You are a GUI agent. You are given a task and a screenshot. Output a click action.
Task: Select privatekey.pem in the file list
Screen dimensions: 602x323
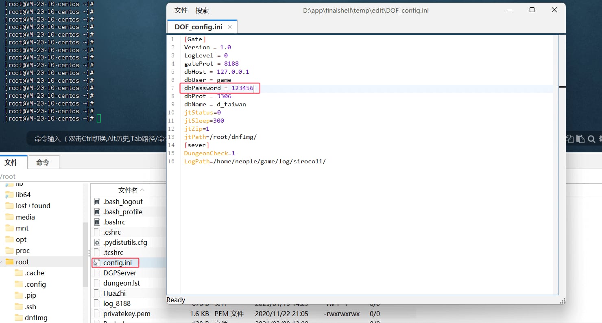[x=127, y=314]
